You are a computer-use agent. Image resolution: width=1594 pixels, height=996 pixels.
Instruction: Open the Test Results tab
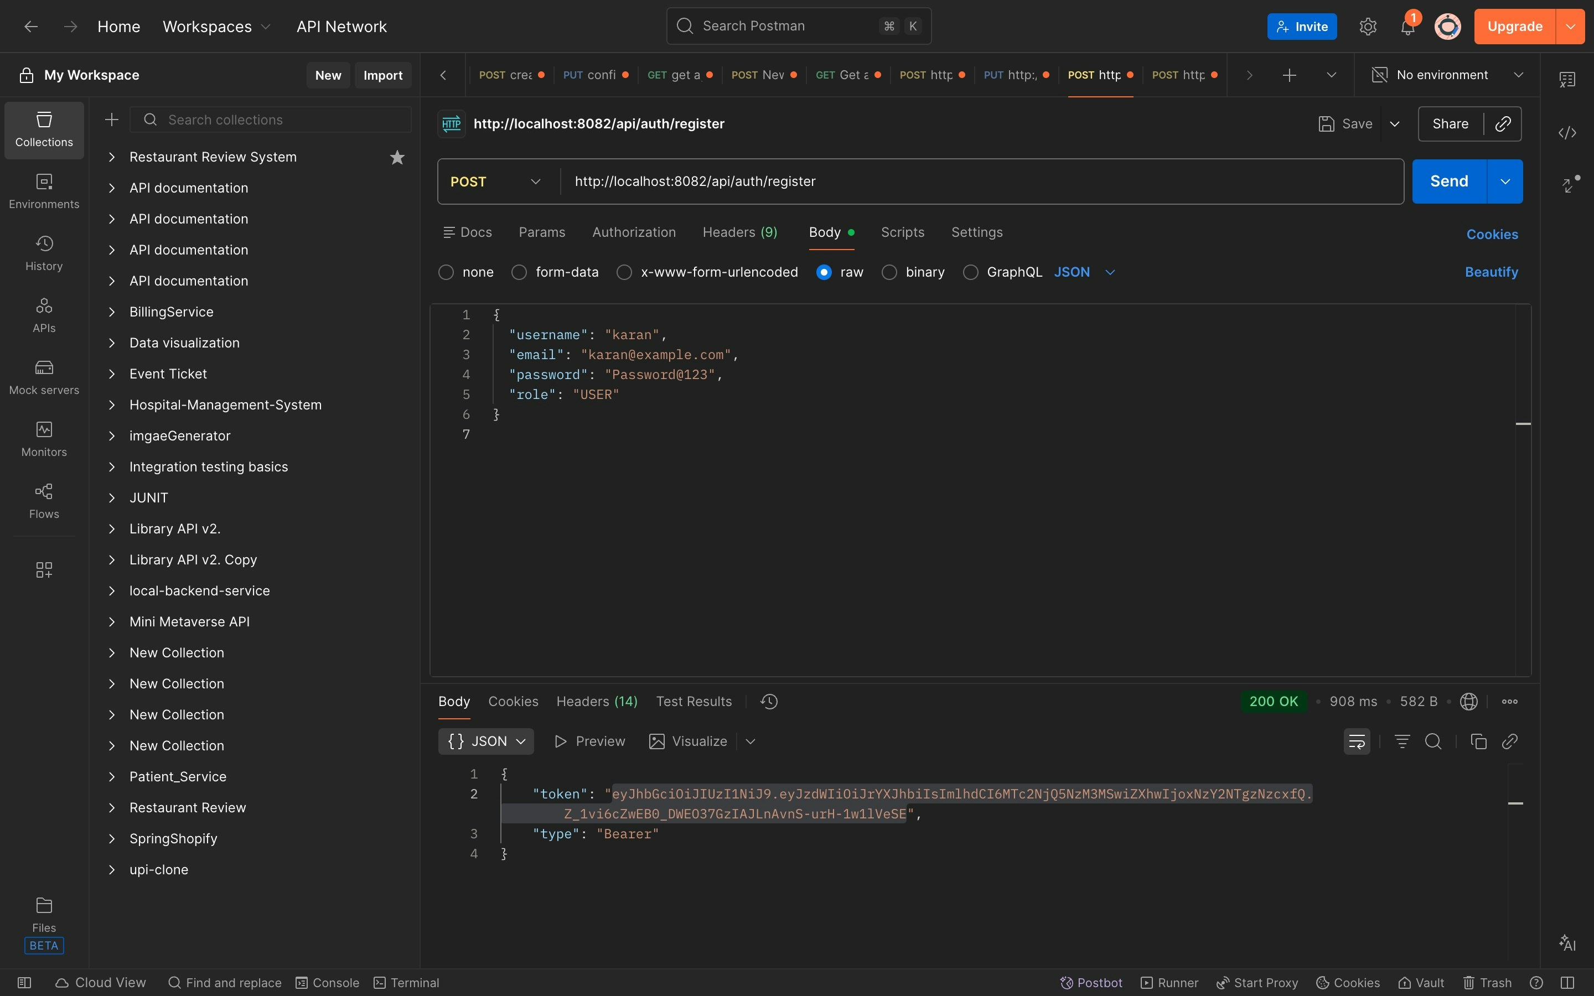[693, 701]
